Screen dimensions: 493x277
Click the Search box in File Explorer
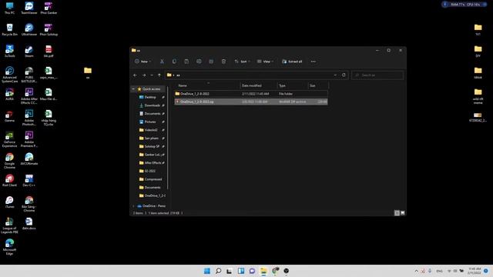377,75
